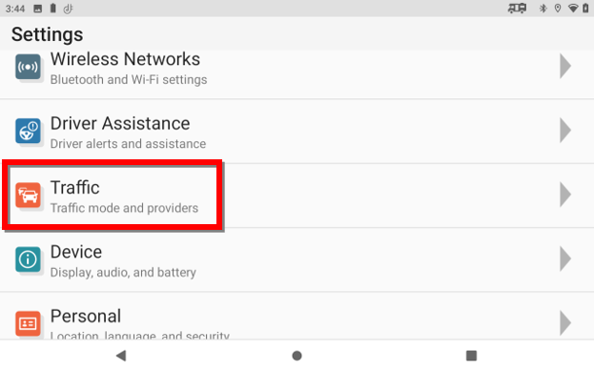This screenshot has width=594, height=372.
Task: Tap the orange Personal card icon
Action: [28, 323]
